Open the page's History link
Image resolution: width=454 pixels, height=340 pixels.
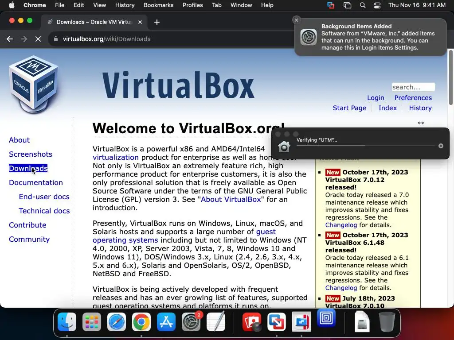click(420, 108)
